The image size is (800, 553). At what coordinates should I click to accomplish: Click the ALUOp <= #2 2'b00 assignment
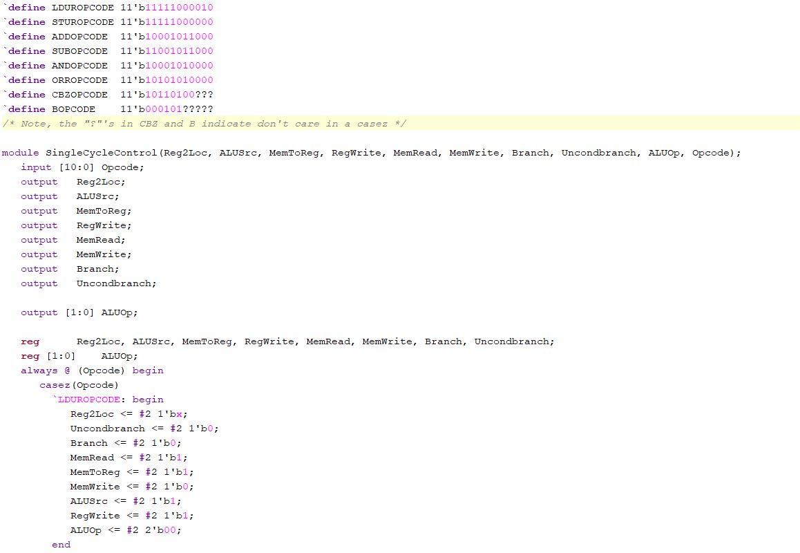click(x=126, y=530)
